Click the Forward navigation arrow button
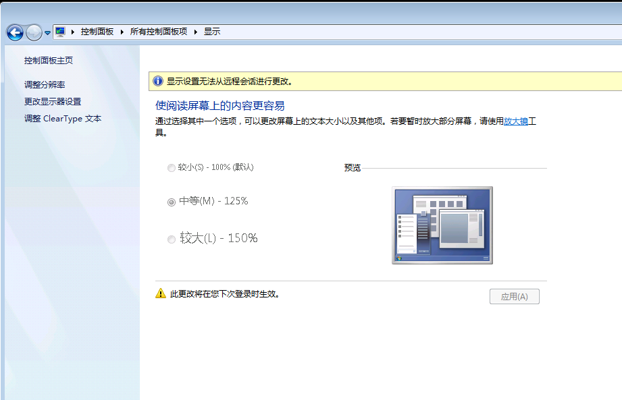This screenshot has height=400, width=622. pyautogui.click(x=34, y=32)
